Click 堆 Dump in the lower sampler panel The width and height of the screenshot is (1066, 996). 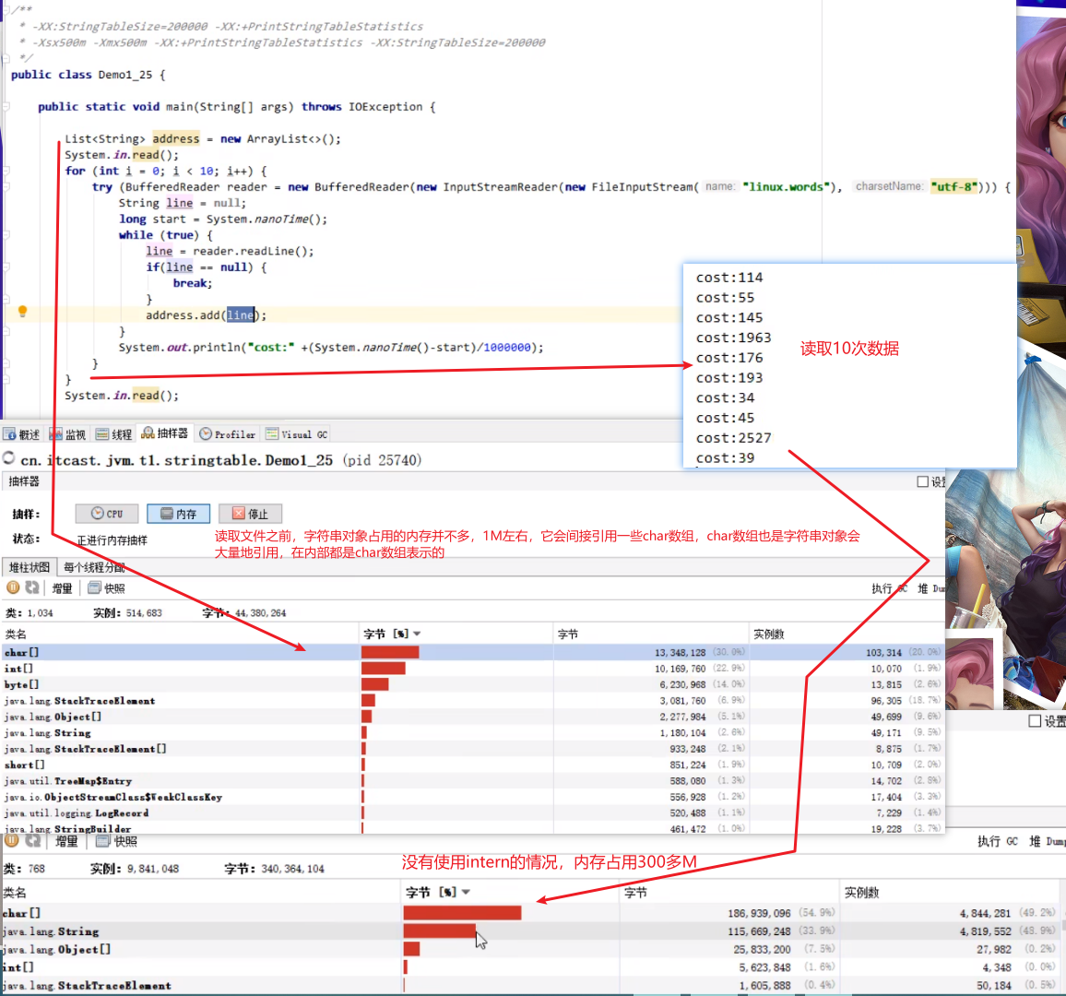click(x=1047, y=841)
